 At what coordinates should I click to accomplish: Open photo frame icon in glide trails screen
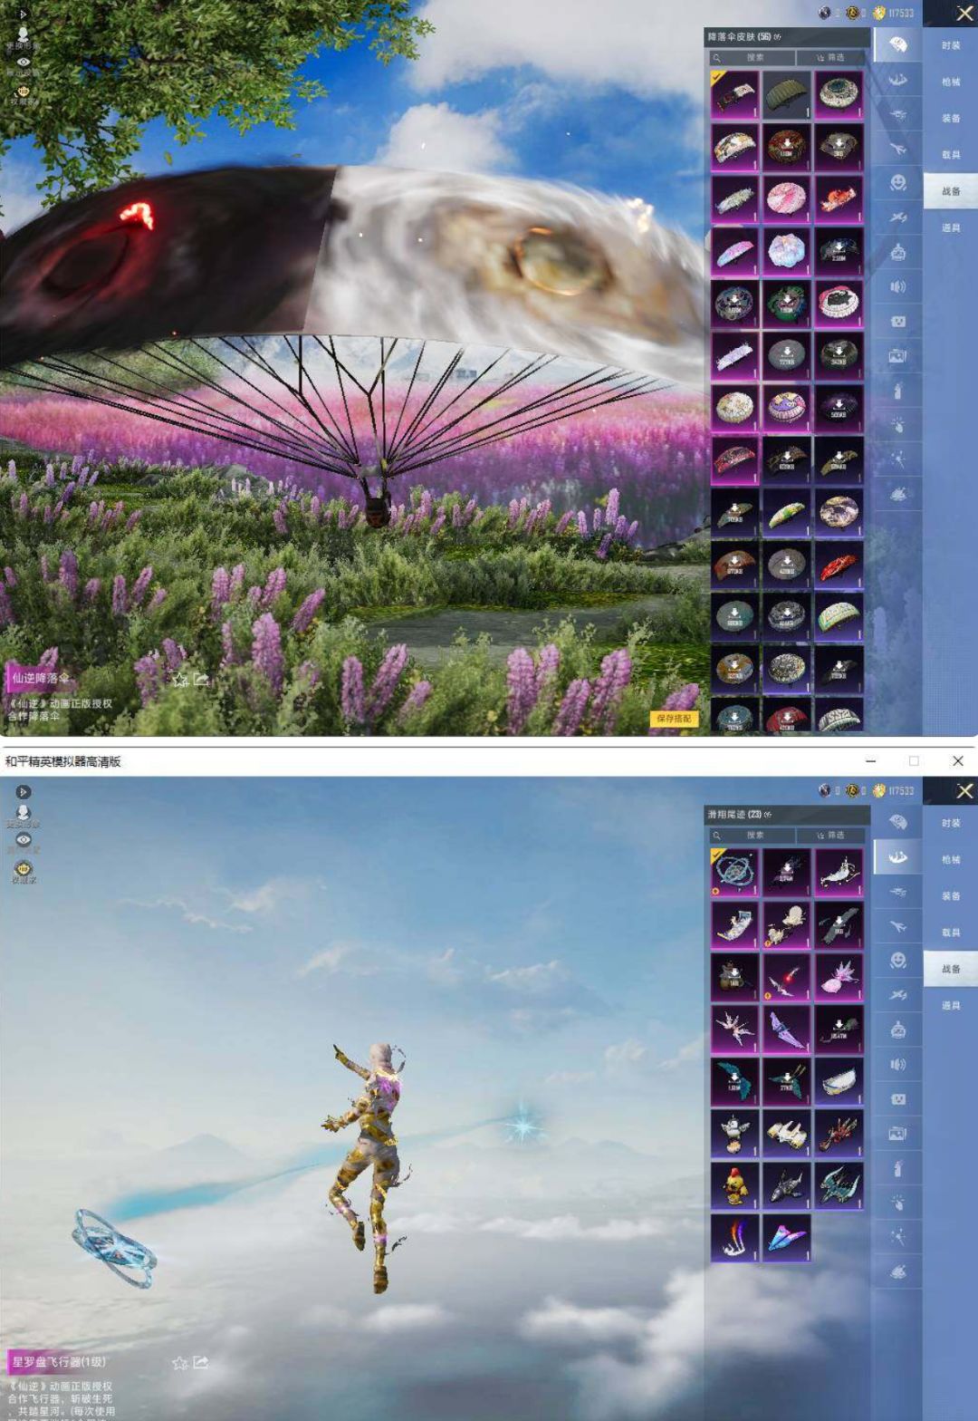[x=897, y=1134]
